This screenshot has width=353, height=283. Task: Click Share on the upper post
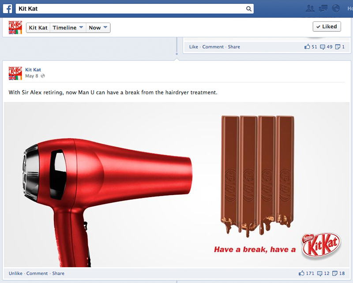point(234,47)
